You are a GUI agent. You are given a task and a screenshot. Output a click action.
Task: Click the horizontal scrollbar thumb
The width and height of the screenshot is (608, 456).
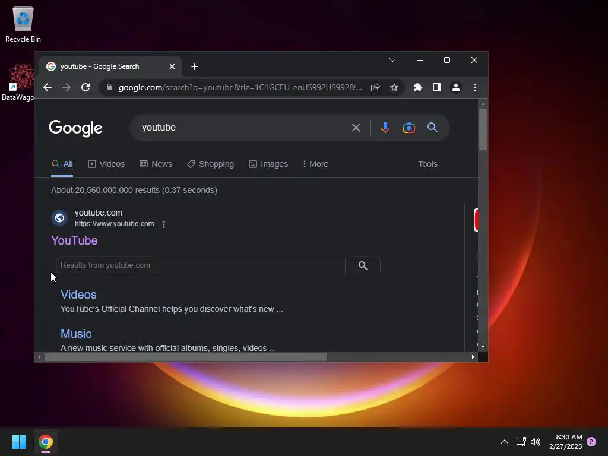[x=185, y=357]
